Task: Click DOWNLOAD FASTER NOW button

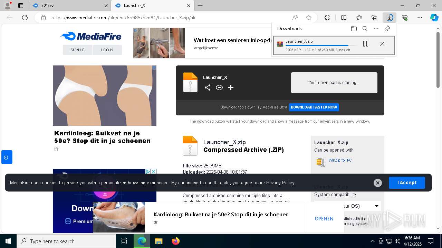Action: tap(314, 107)
